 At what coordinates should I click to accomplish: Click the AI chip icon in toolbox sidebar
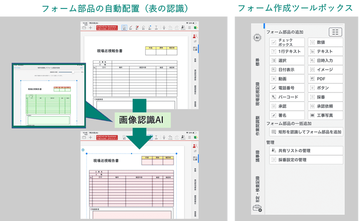coord(257,38)
